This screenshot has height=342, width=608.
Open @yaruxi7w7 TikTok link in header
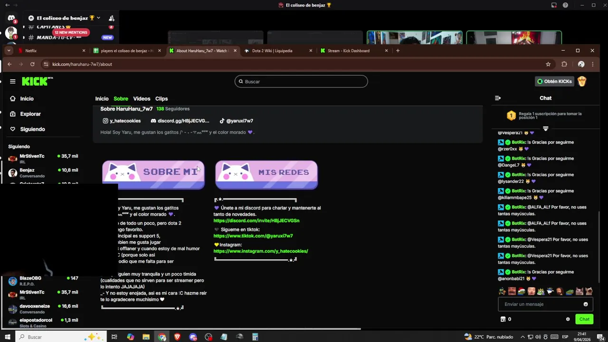point(236,121)
